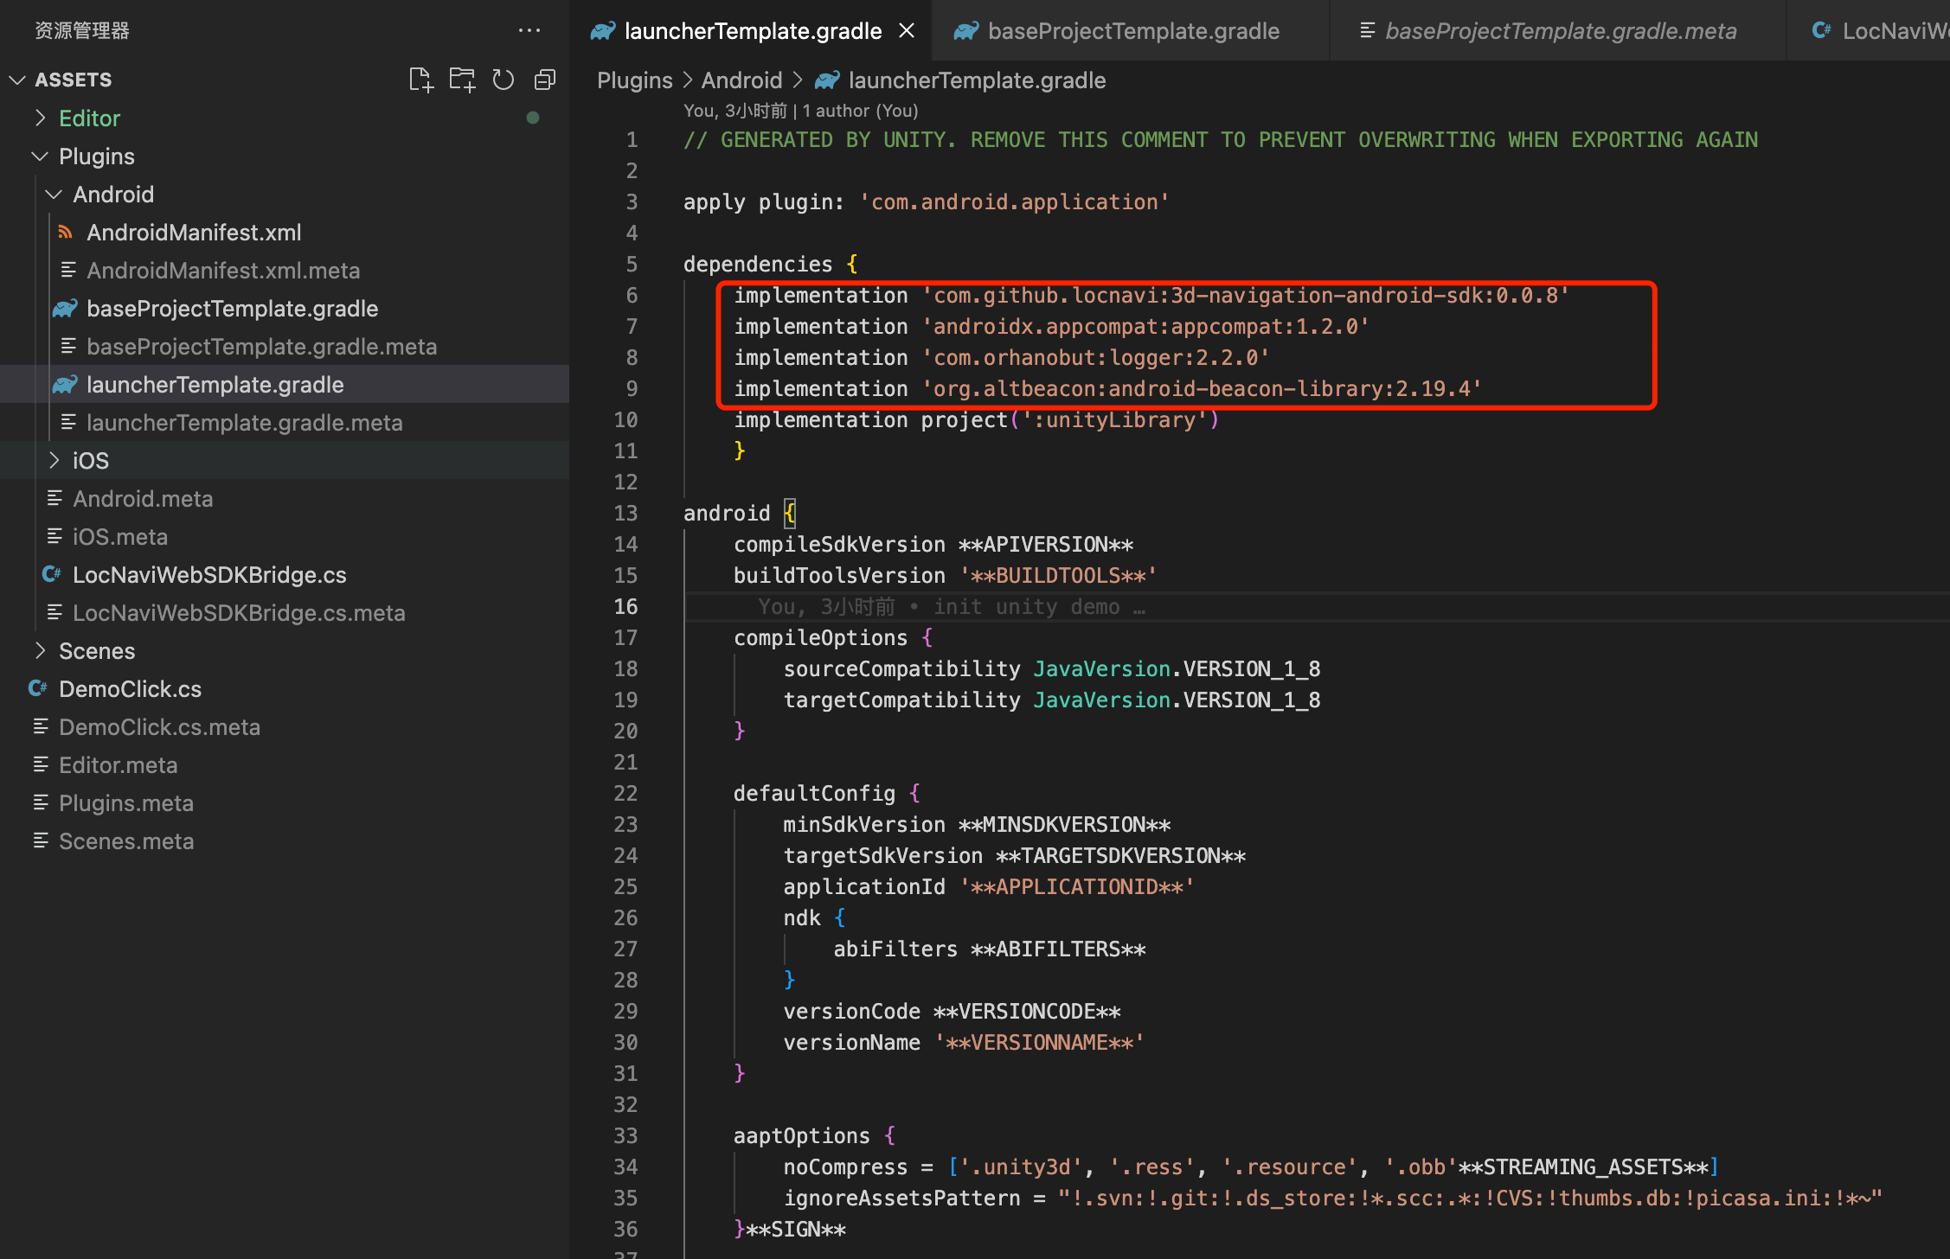
Task: Select the launcherTemplate.gradle tab
Action: coord(751,31)
